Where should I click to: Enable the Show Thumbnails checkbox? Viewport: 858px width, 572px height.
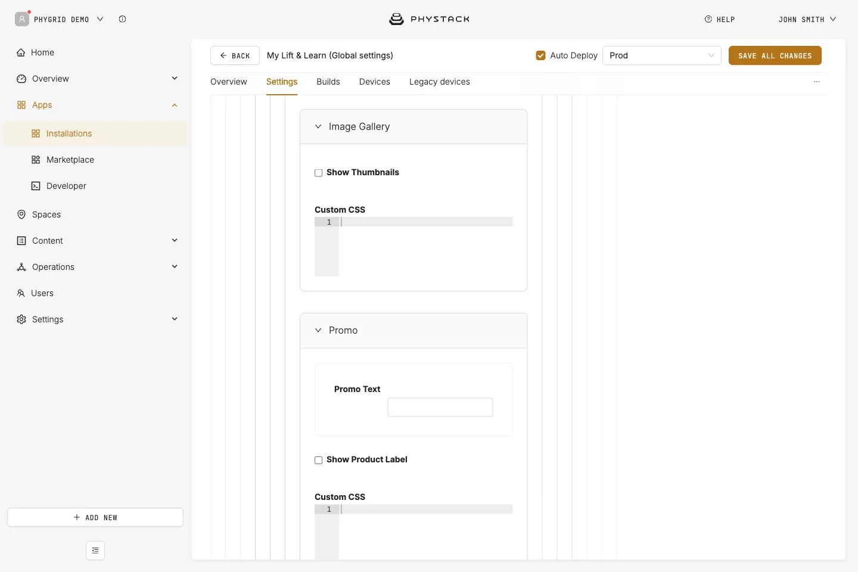point(319,173)
